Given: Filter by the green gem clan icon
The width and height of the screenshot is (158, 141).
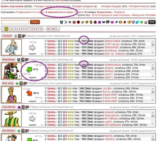Looking at the screenshot, I should coord(142,22).
